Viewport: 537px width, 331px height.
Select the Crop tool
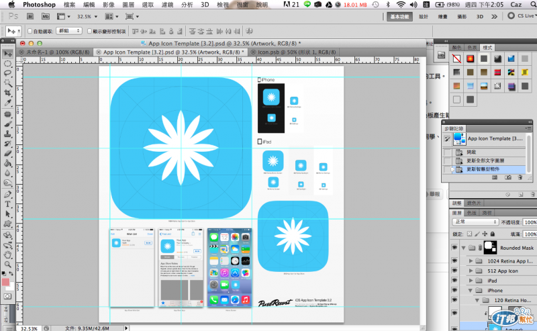pyautogui.click(x=7, y=93)
